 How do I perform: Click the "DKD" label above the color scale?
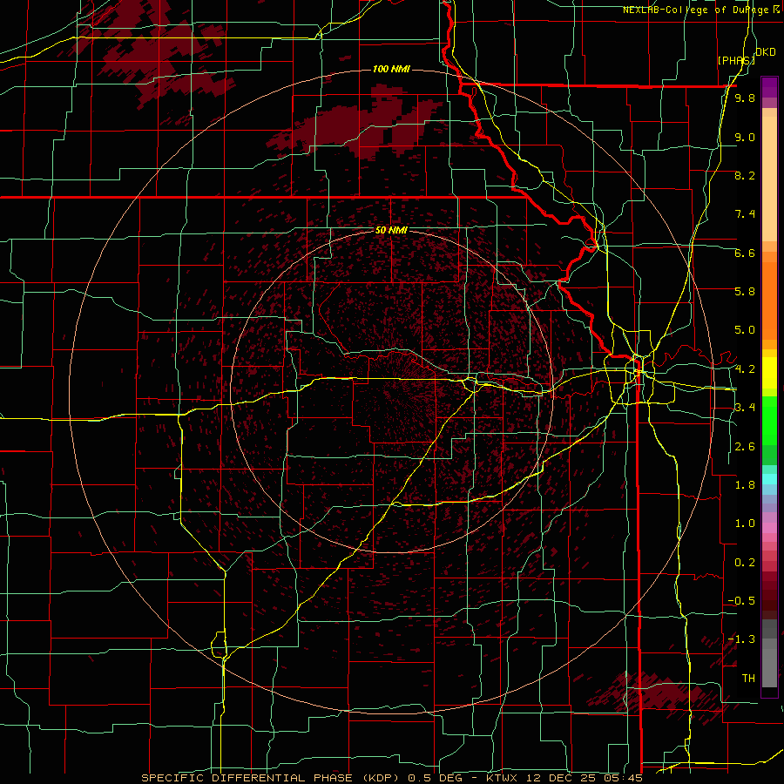(766, 52)
